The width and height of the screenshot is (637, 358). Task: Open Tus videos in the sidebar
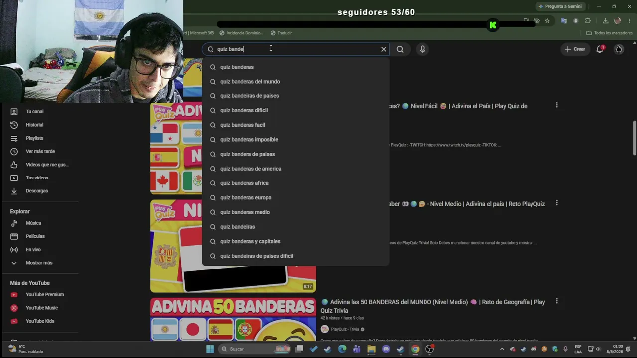point(40,178)
